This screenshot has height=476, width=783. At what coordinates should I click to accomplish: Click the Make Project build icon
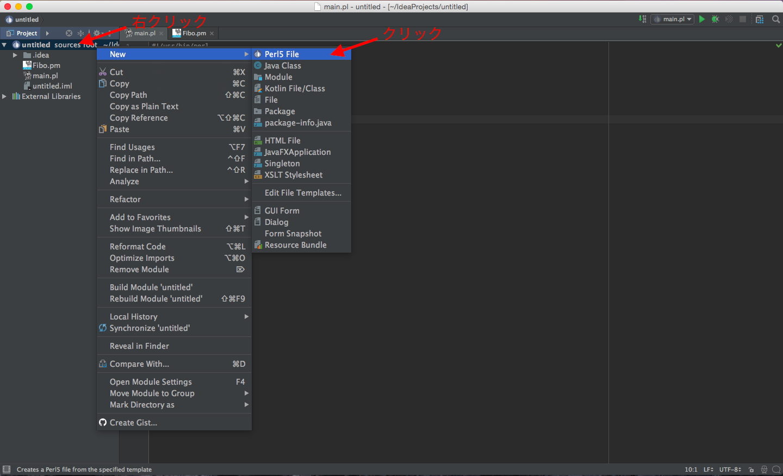[643, 19]
